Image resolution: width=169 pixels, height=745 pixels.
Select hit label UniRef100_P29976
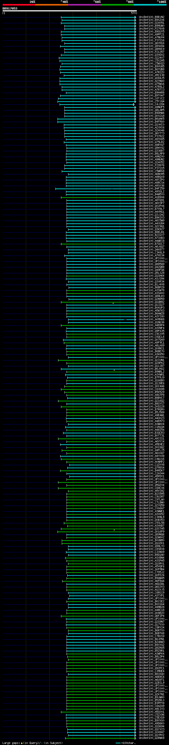pyautogui.click(x=152, y=165)
